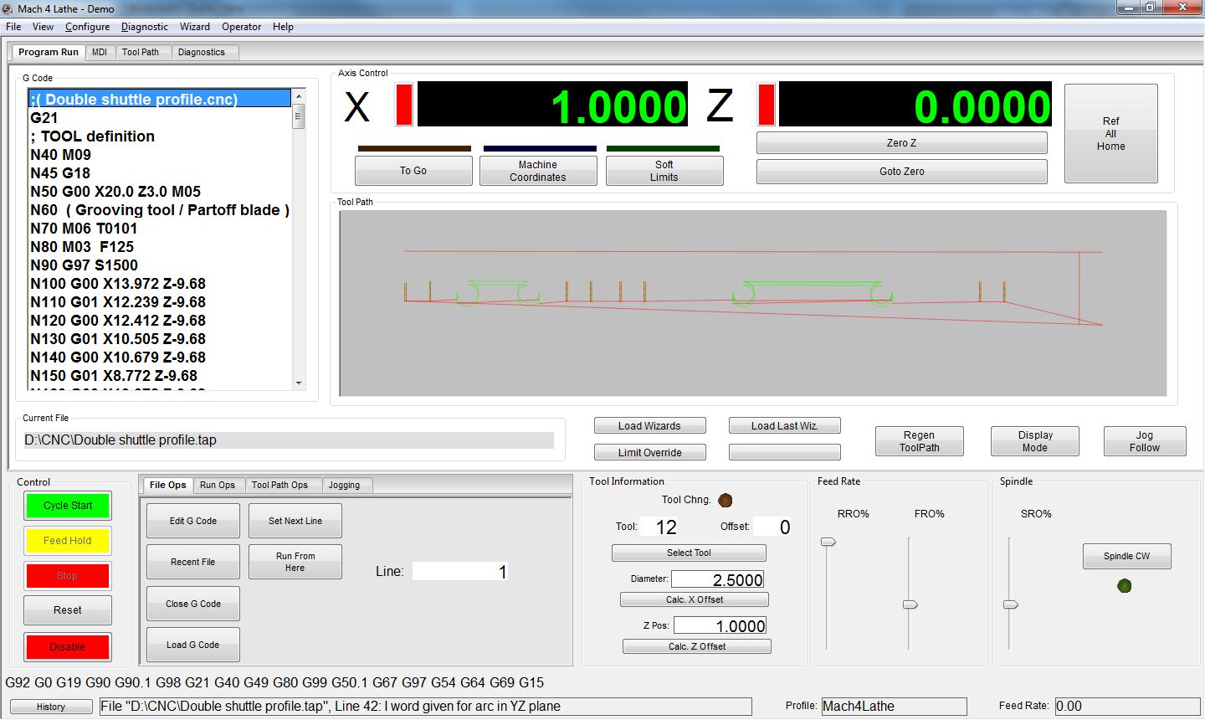Click the Regen ToolPath button
This screenshot has width=1205, height=720.
(919, 441)
